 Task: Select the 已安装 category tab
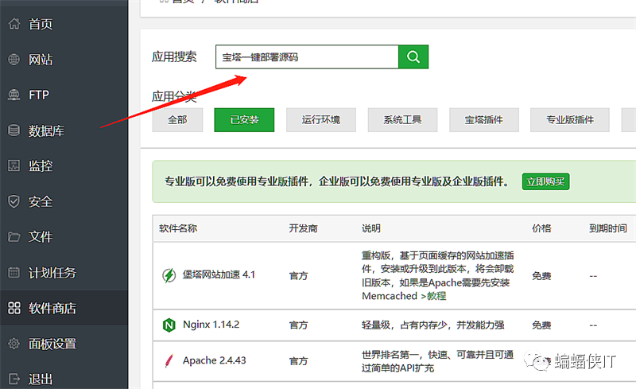[x=244, y=120]
